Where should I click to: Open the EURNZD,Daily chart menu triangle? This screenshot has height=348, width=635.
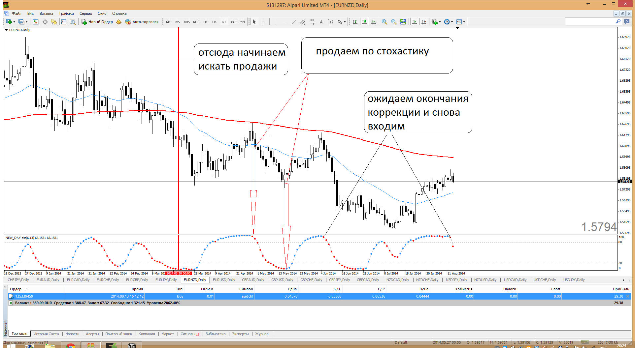6,30
